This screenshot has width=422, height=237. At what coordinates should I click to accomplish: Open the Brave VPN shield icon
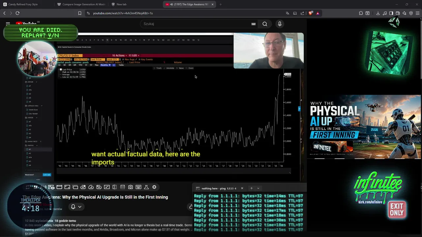pos(411,13)
